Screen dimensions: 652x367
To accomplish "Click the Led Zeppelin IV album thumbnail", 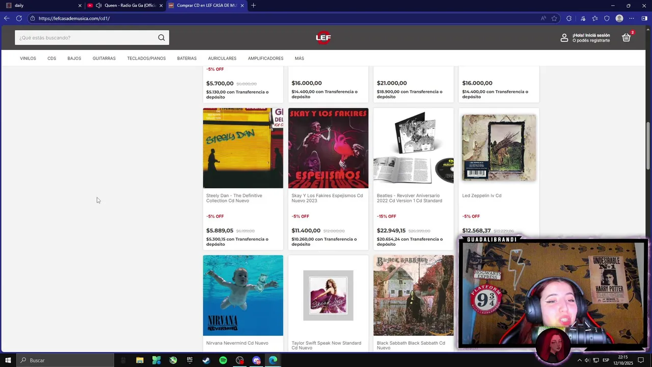I will click(x=499, y=148).
